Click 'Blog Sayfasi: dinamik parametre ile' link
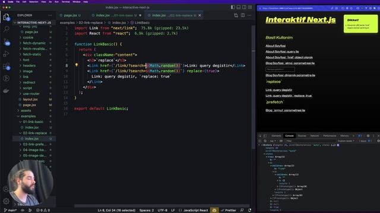The image size is (380, 213). click(290, 75)
